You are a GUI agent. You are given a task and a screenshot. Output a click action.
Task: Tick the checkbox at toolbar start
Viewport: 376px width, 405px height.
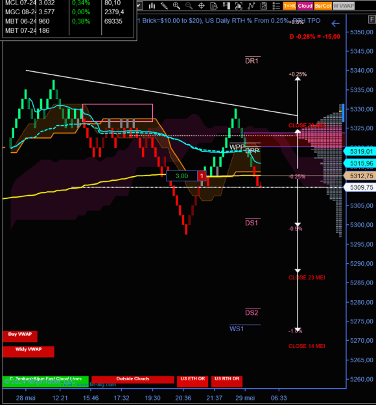[139, 6]
